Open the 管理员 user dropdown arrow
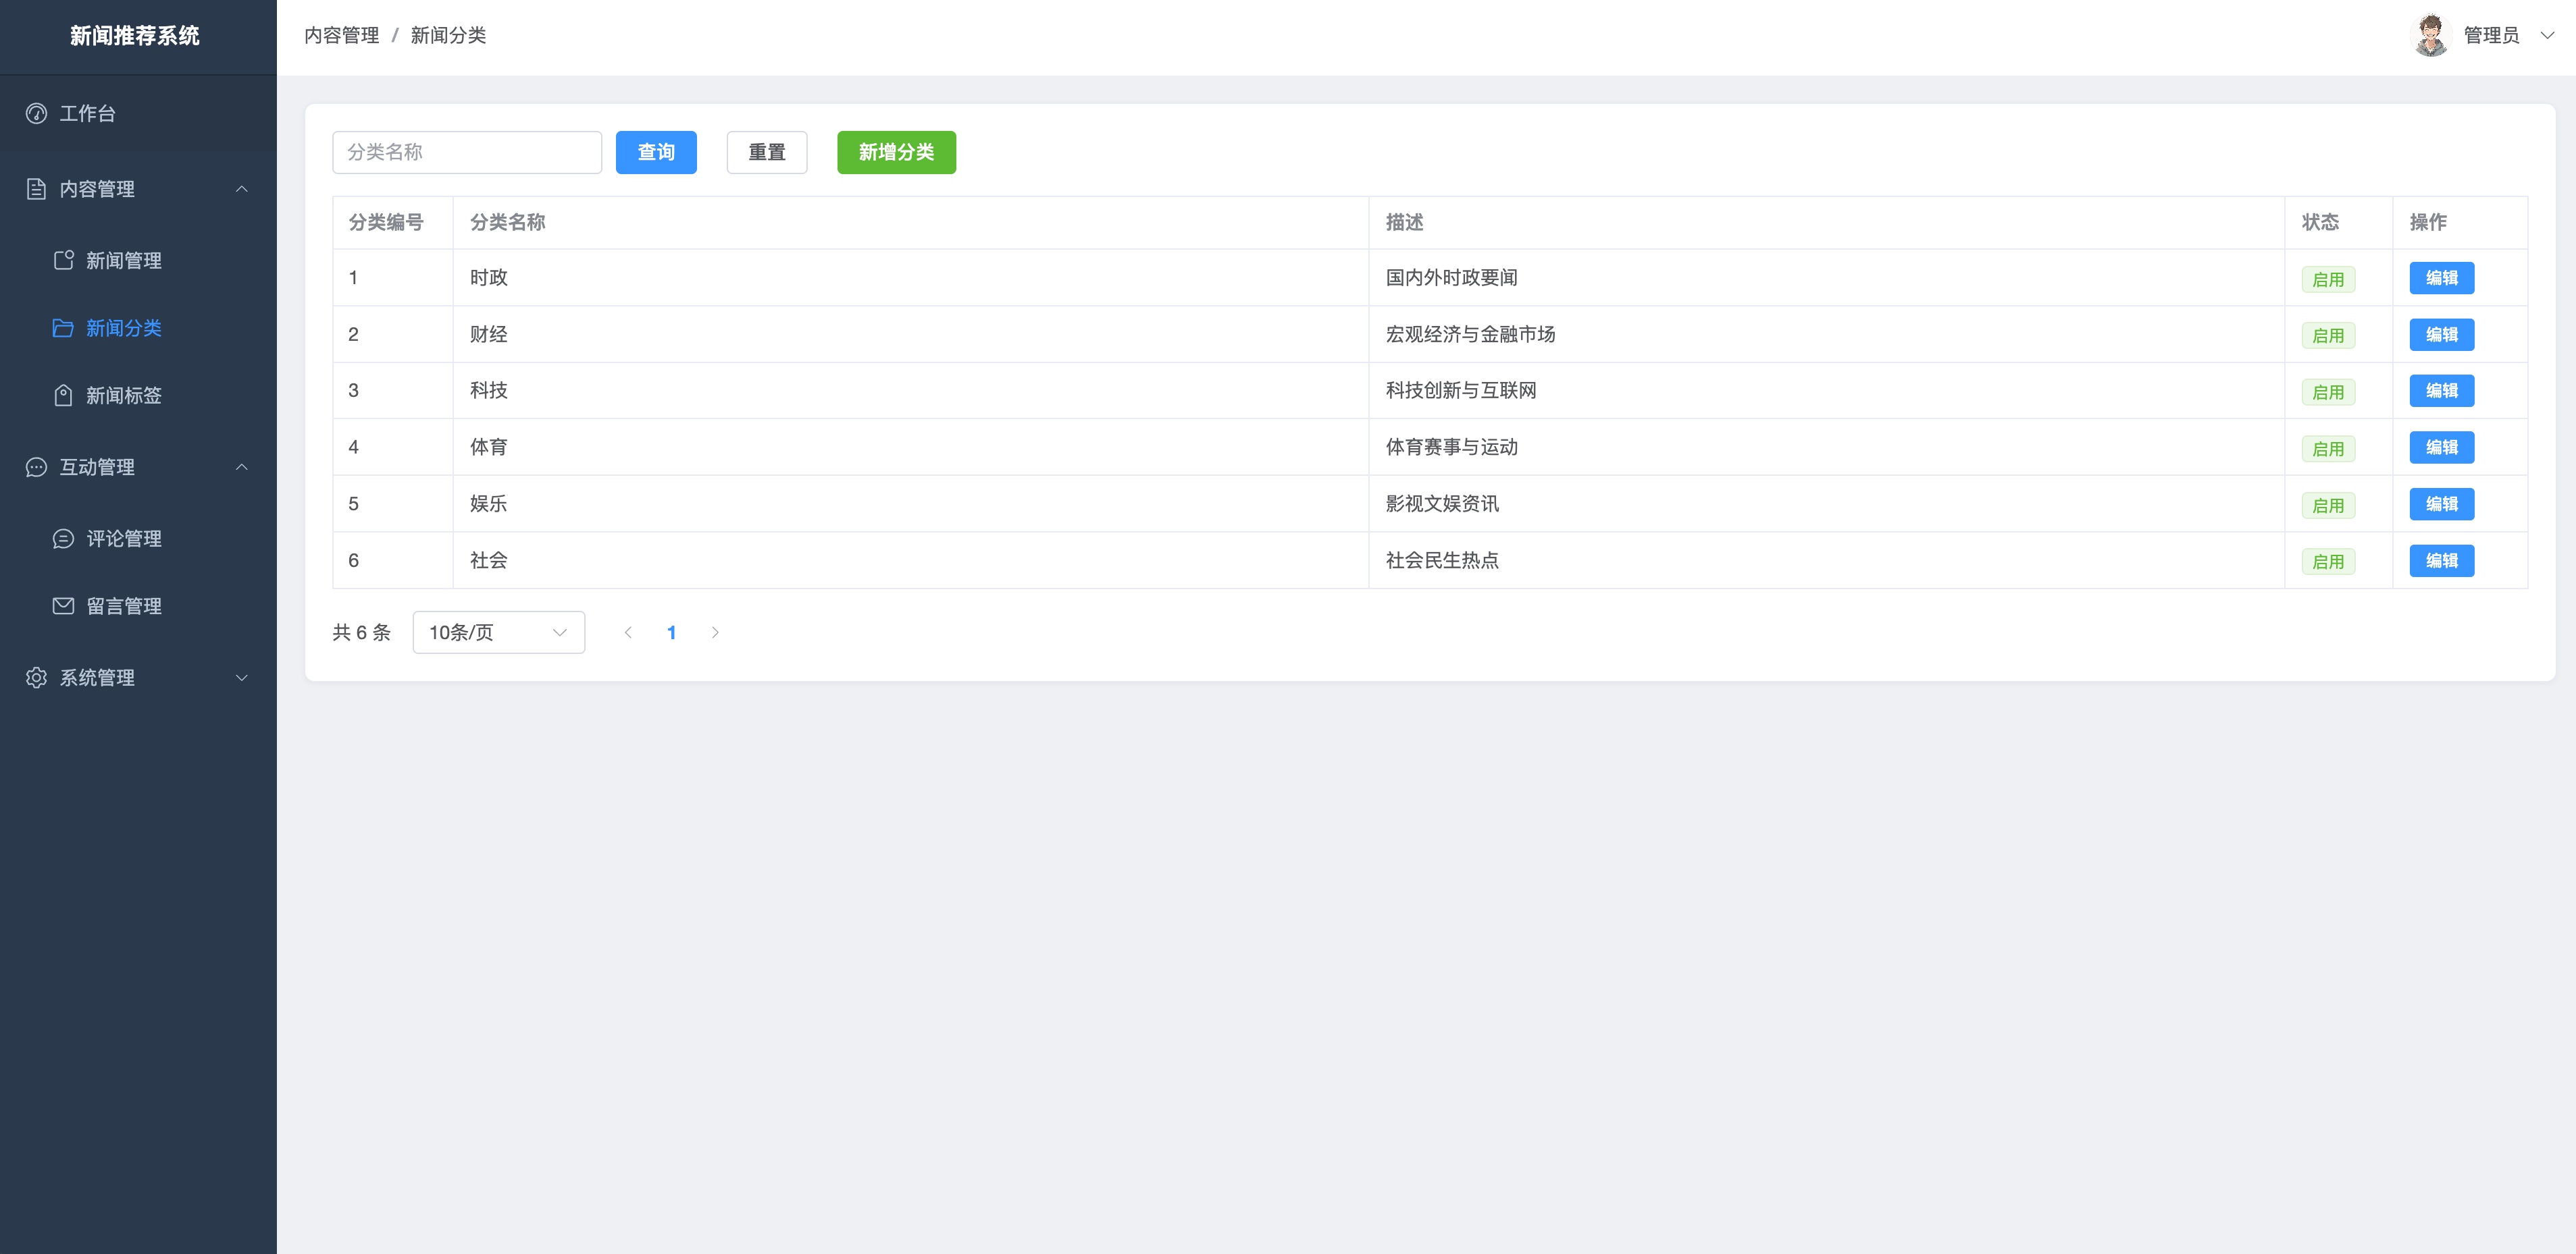 click(x=2548, y=35)
